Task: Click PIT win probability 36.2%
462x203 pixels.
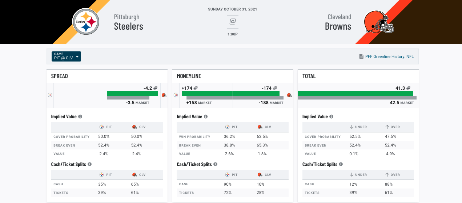Action: 229,137
